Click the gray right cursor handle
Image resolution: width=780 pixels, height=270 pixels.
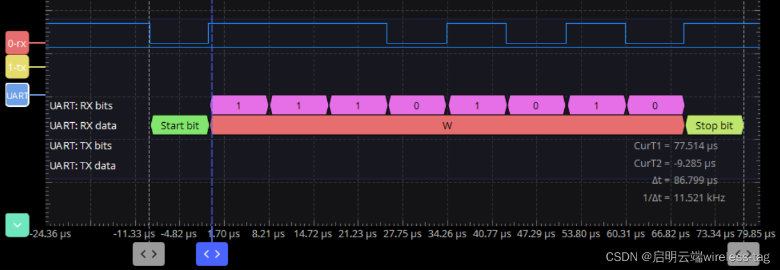pyautogui.click(x=743, y=254)
